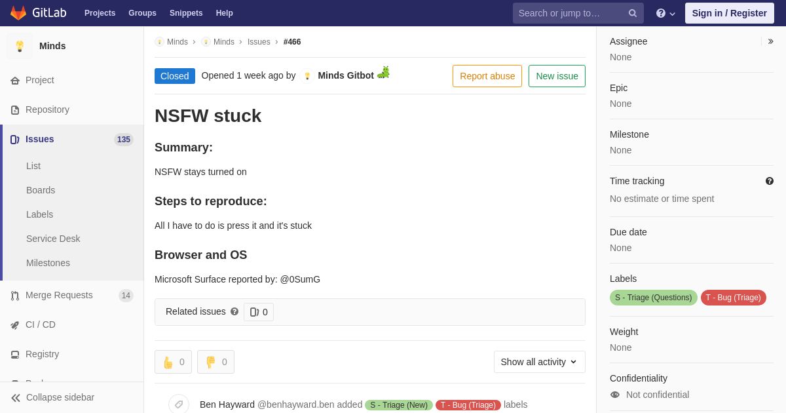Open the help question mark dropdown
The height and width of the screenshot is (413, 786).
click(665, 13)
